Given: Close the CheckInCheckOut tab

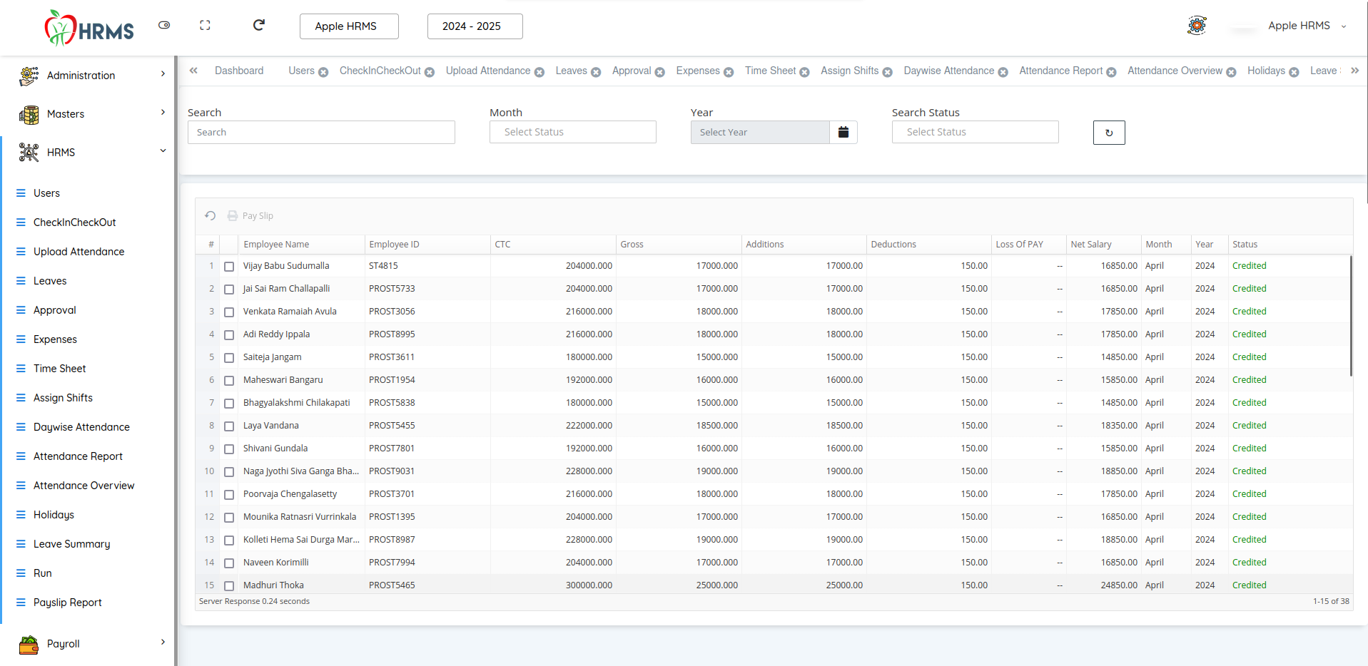Looking at the screenshot, I should pyautogui.click(x=430, y=72).
